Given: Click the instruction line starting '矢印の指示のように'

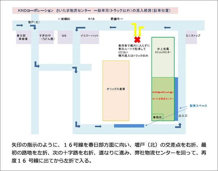Looking at the screenshot, I should click(x=109, y=145).
